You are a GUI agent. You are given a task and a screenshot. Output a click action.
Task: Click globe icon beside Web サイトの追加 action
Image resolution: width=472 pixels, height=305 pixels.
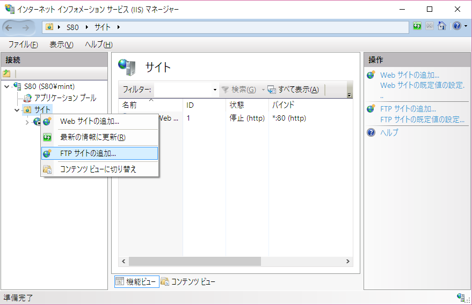(x=371, y=75)
